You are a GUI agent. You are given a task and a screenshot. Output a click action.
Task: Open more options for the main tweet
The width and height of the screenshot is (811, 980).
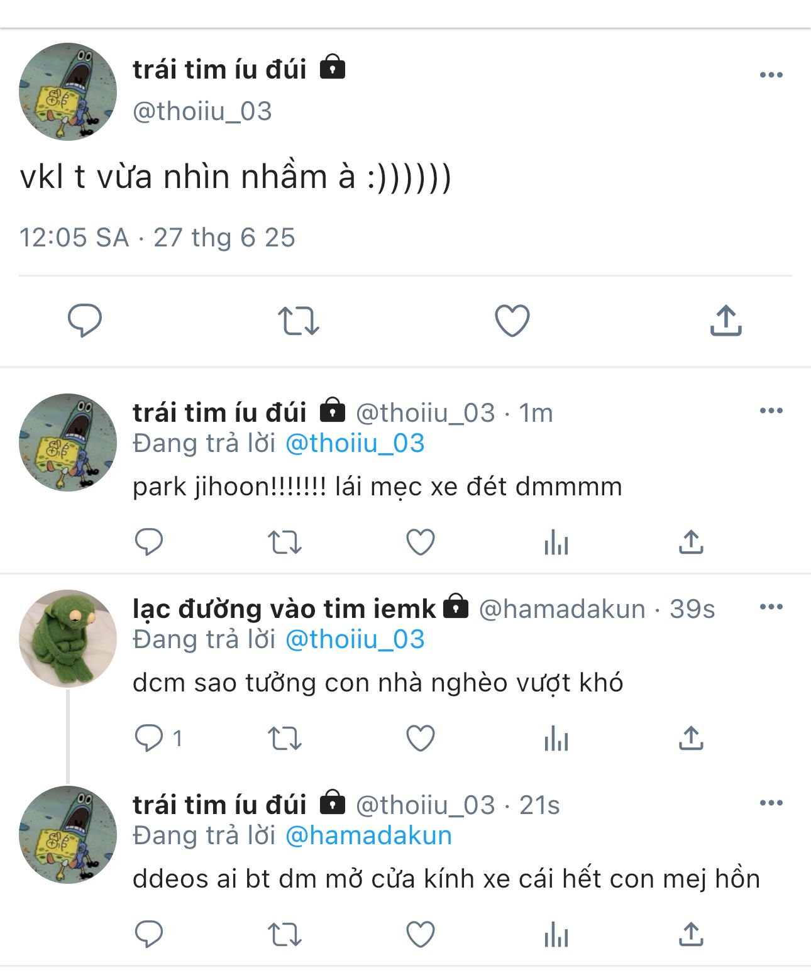coord(771,75)
